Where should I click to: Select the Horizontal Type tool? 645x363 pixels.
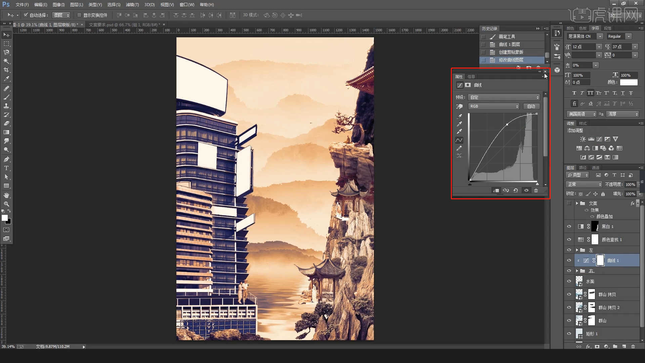click(6, 168)
